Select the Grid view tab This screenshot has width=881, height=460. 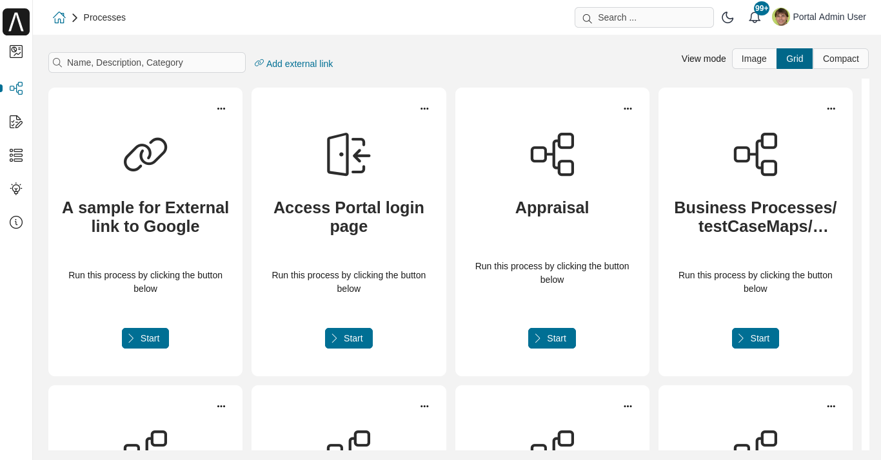[x=794, y=58]
